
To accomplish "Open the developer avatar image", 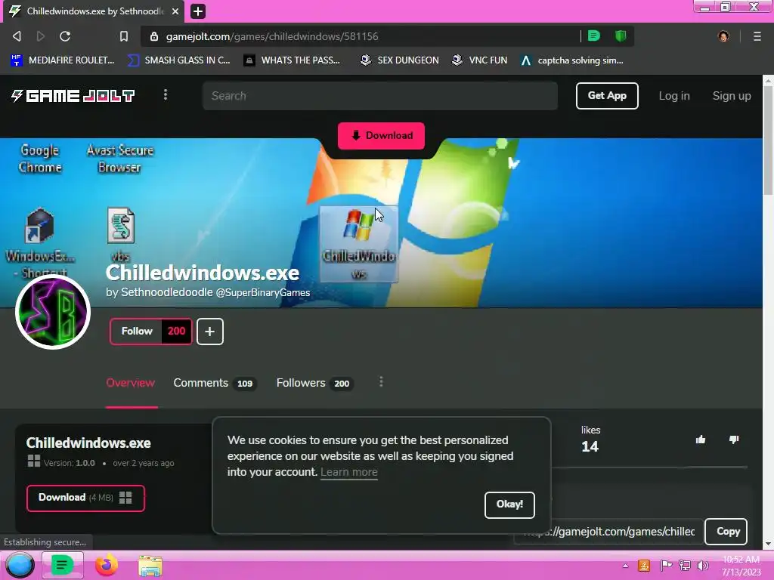I will pyautogui.click(x=53, y=312).
